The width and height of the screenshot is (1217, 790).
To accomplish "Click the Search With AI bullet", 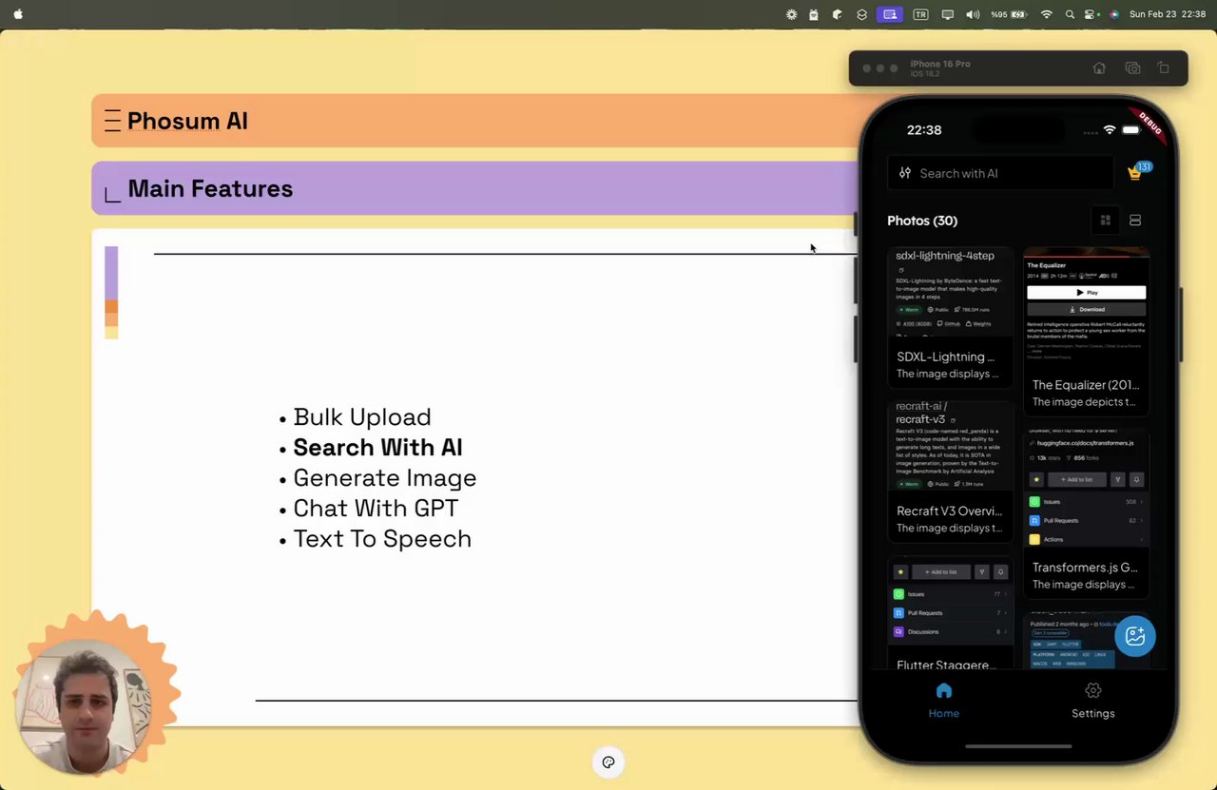I will 377,448.
